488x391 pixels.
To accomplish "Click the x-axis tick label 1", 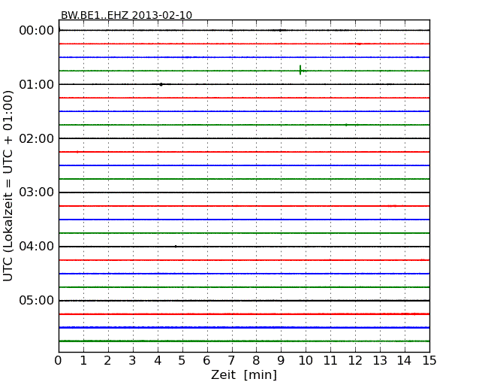I will [83, 360].
